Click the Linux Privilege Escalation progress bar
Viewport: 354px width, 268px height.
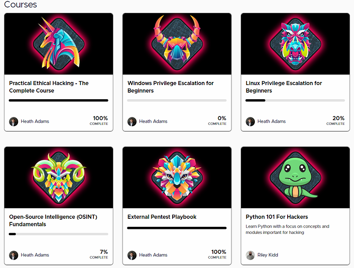pos(295,100)
